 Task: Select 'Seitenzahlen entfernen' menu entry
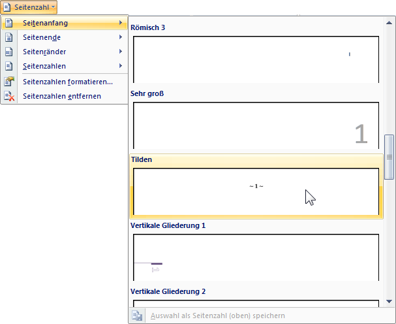pos(62,97)
